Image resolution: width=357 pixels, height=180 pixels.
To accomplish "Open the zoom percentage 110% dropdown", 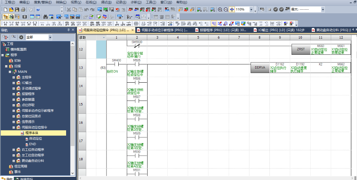I will 251,10.
